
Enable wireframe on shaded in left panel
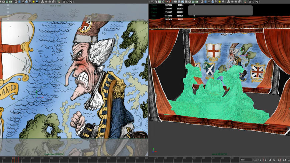click(x=27, y=2)
